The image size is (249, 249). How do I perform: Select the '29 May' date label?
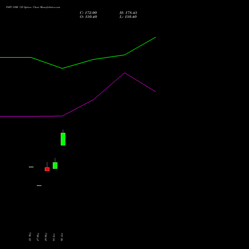[x=46, y=237]
